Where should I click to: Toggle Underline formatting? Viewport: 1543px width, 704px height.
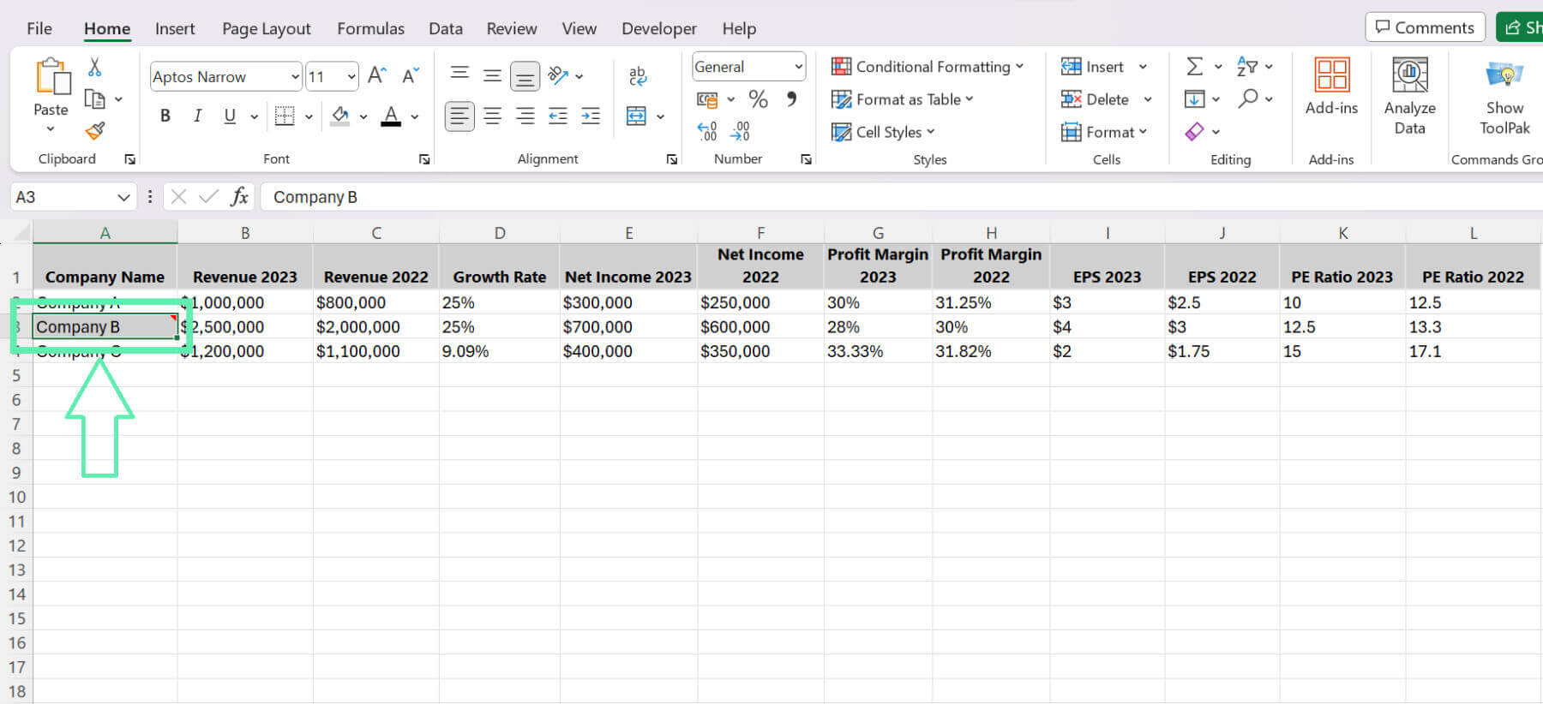click(230, 116)
